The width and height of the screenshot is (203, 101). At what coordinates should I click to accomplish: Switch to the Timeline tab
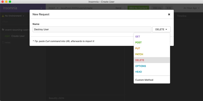(x=182, y=16)
